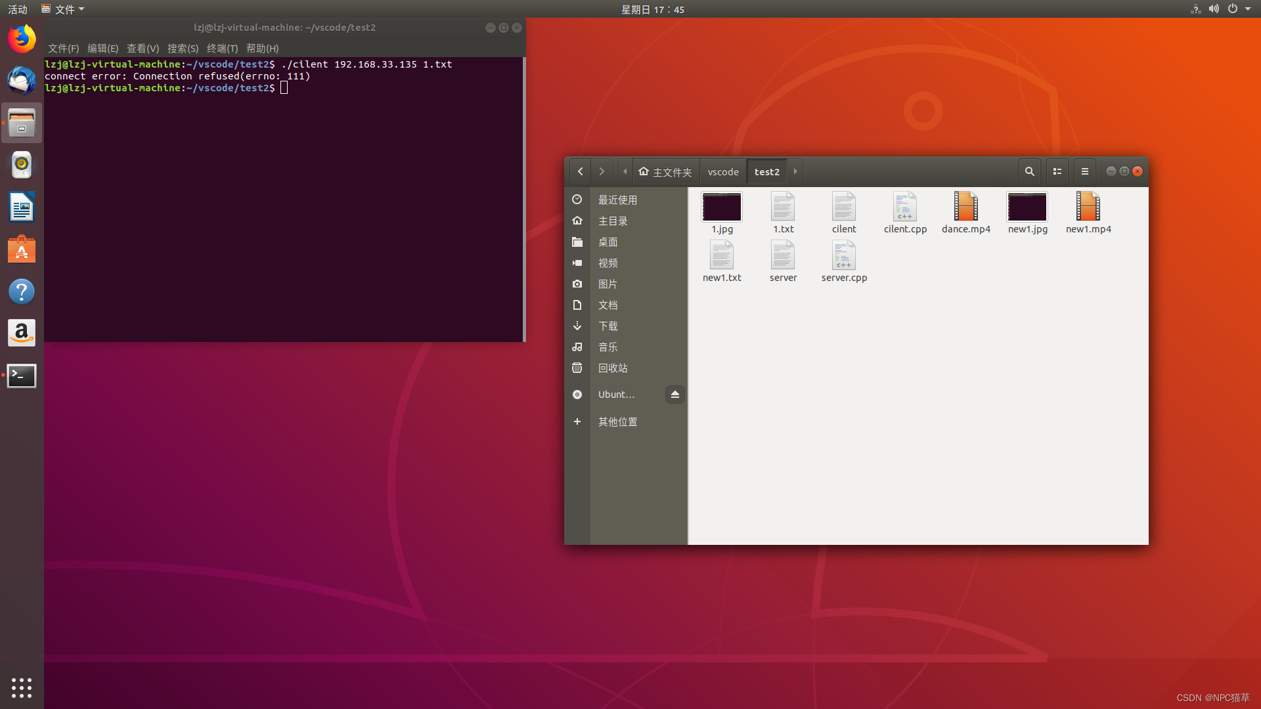Viewport: 1261px width, 709px height.
Task: Open terminal 编辑(E) menu
Action: [x=102, y=49]
